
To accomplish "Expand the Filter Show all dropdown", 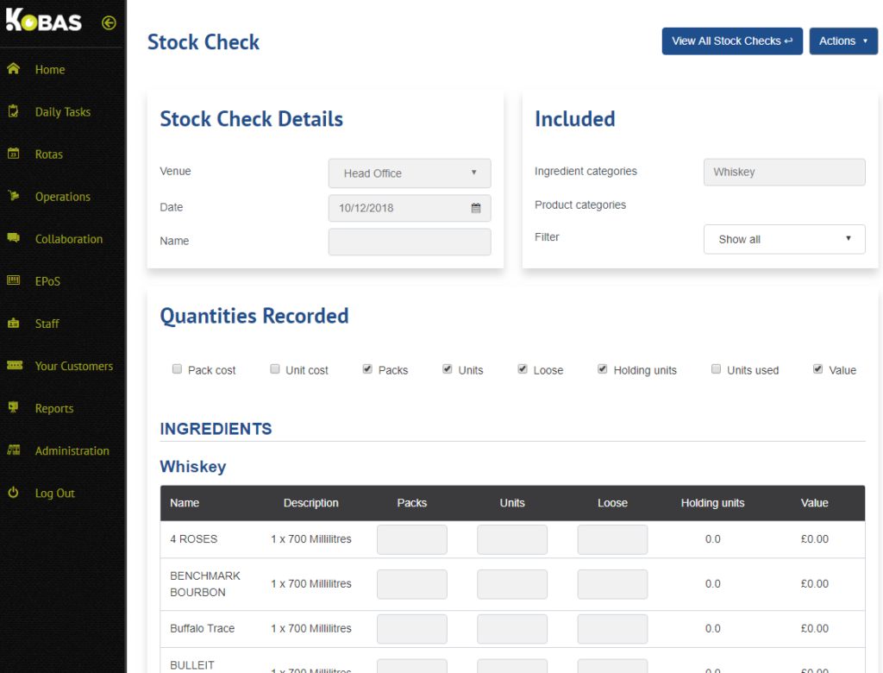I will pos(784,239).
